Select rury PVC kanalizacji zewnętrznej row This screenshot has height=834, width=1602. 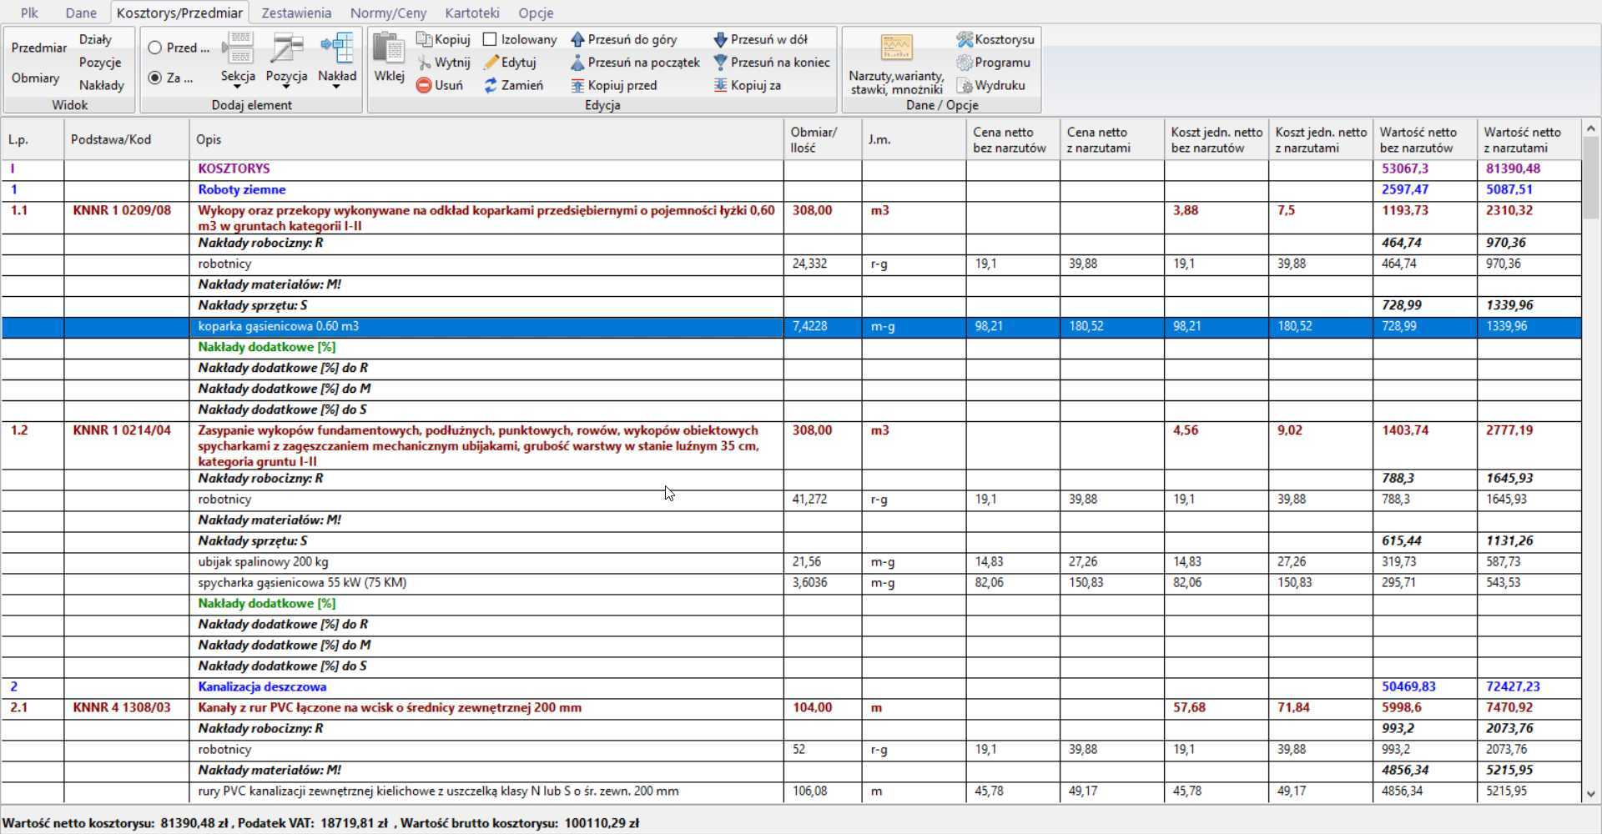click(x=791, y=791)
